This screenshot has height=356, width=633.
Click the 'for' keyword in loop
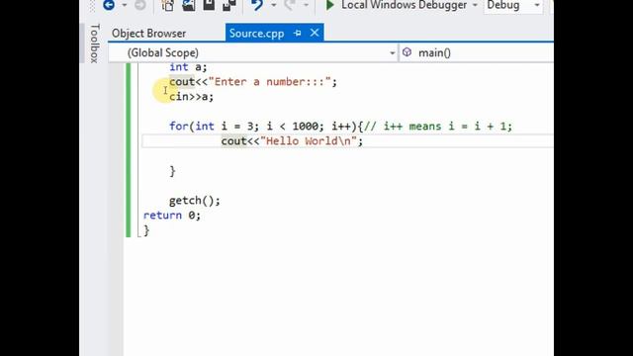(179, 127)
